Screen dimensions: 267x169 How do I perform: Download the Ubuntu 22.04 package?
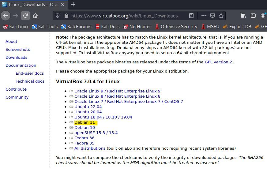click(88, 107)
